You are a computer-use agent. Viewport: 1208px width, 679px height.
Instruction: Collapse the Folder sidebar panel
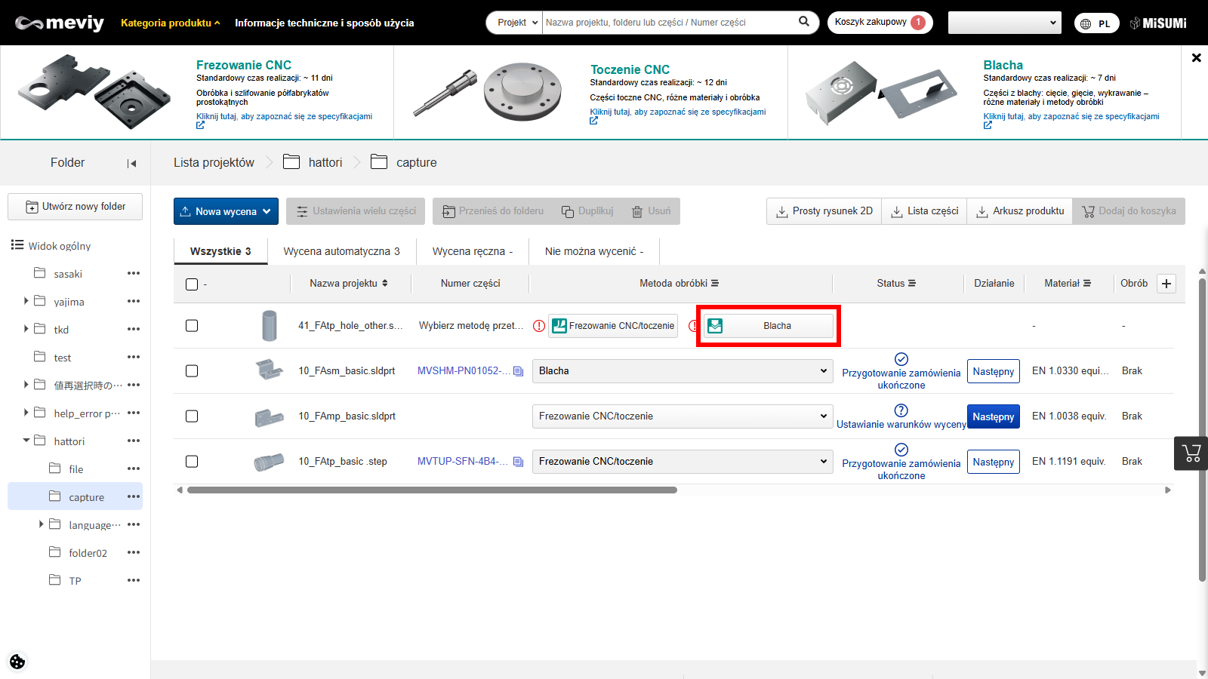pyautogui.click(x=132, y=163)
